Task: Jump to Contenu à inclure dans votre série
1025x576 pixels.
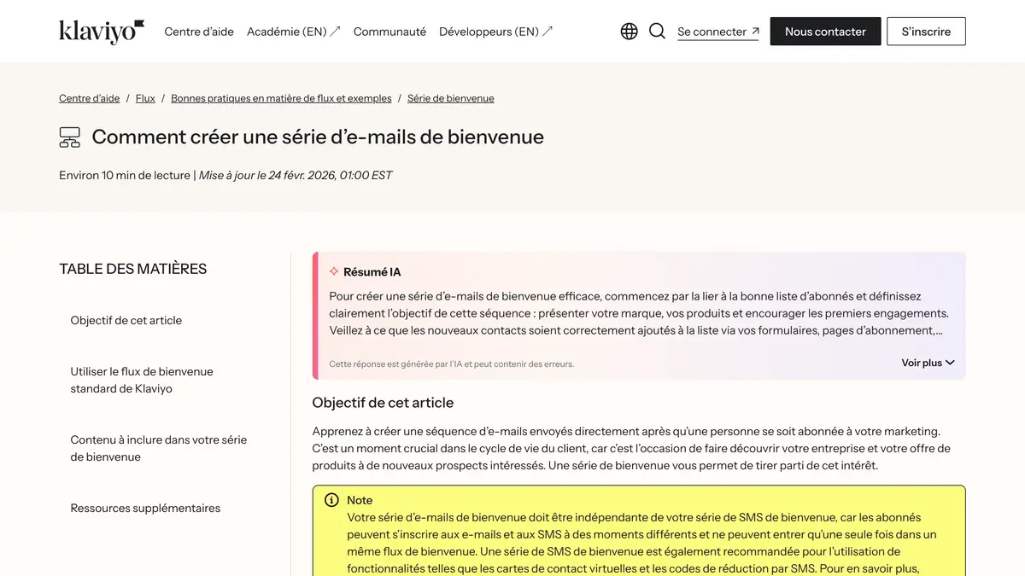Action: coord(159,448)
